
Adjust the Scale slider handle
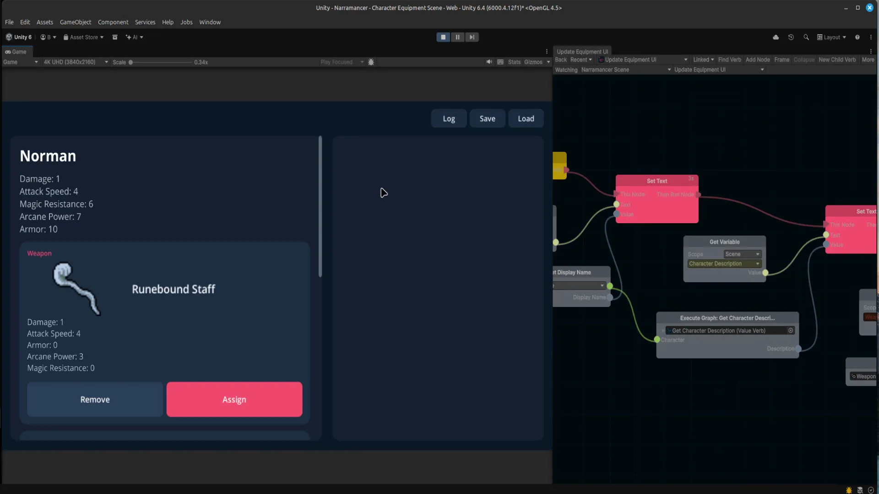click(x=130, y=62)
